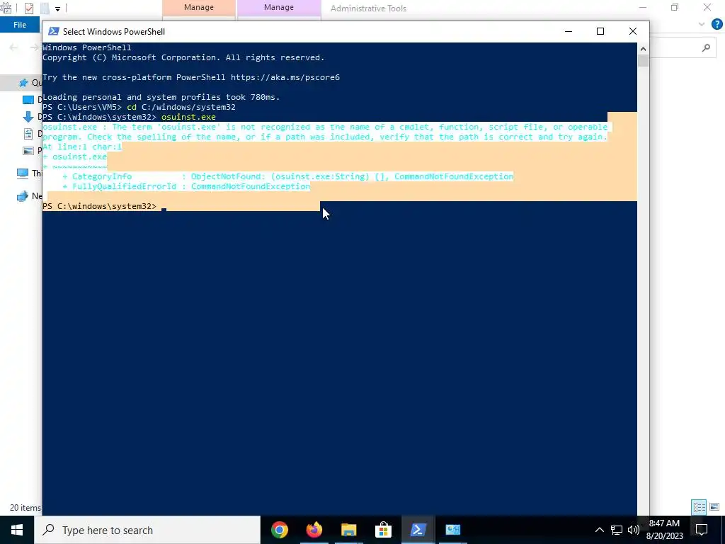Viewport: 725px width, 544px height.
Task: Click the PowerShell prompt line PS C:\windows\system32>
Action: click(x=99, y=206)
